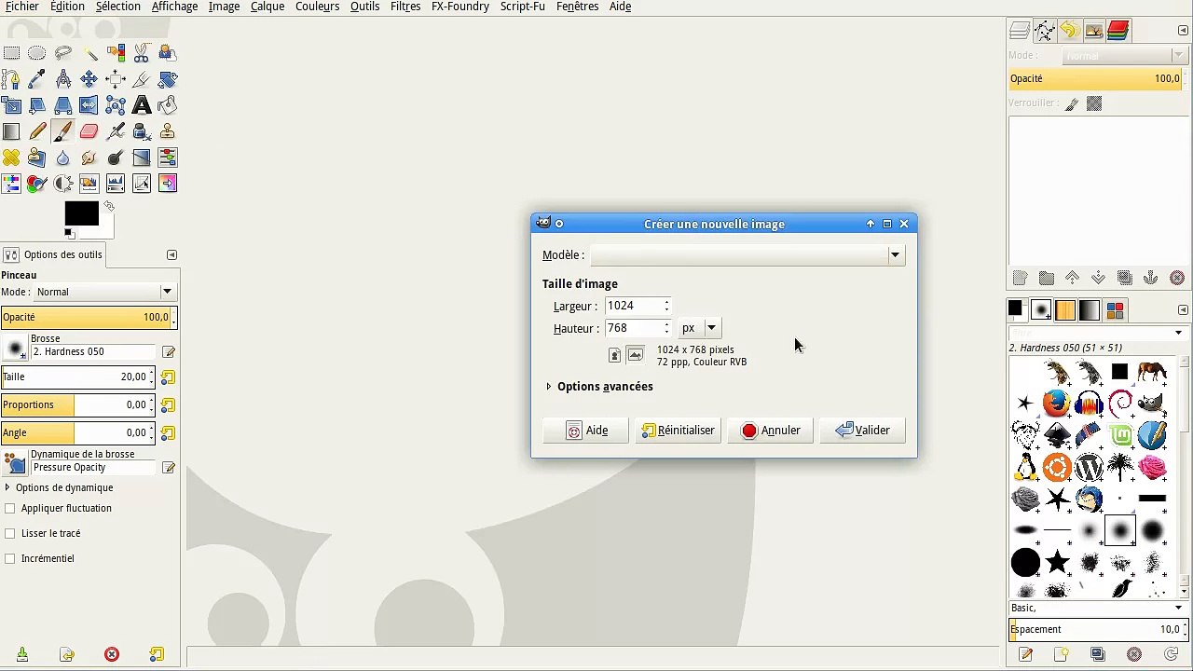Open brush Mode Normal dropdown in tool options
Viewport: 1193px width, 671px height.
[x=104, y=292]
